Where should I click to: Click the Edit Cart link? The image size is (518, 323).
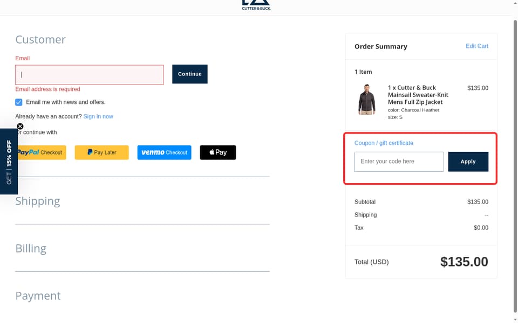point(476,46)
